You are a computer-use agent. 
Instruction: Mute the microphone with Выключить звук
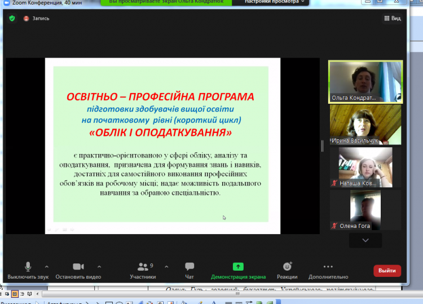click(x=28, y=267)
